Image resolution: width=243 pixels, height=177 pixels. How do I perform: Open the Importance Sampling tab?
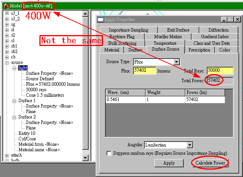(x=129, y=30)
